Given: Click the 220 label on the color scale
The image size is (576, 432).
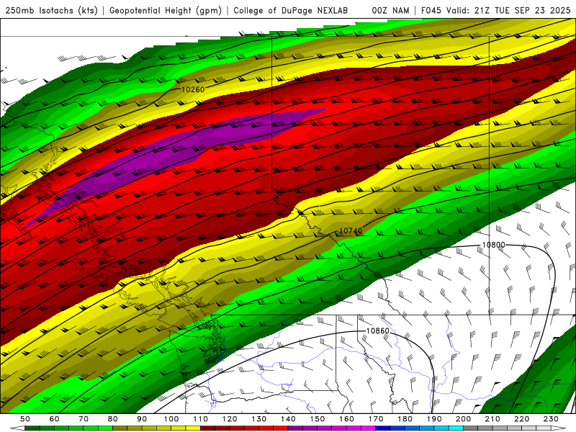Looking at the screenshot, I should tap(521, 419).
